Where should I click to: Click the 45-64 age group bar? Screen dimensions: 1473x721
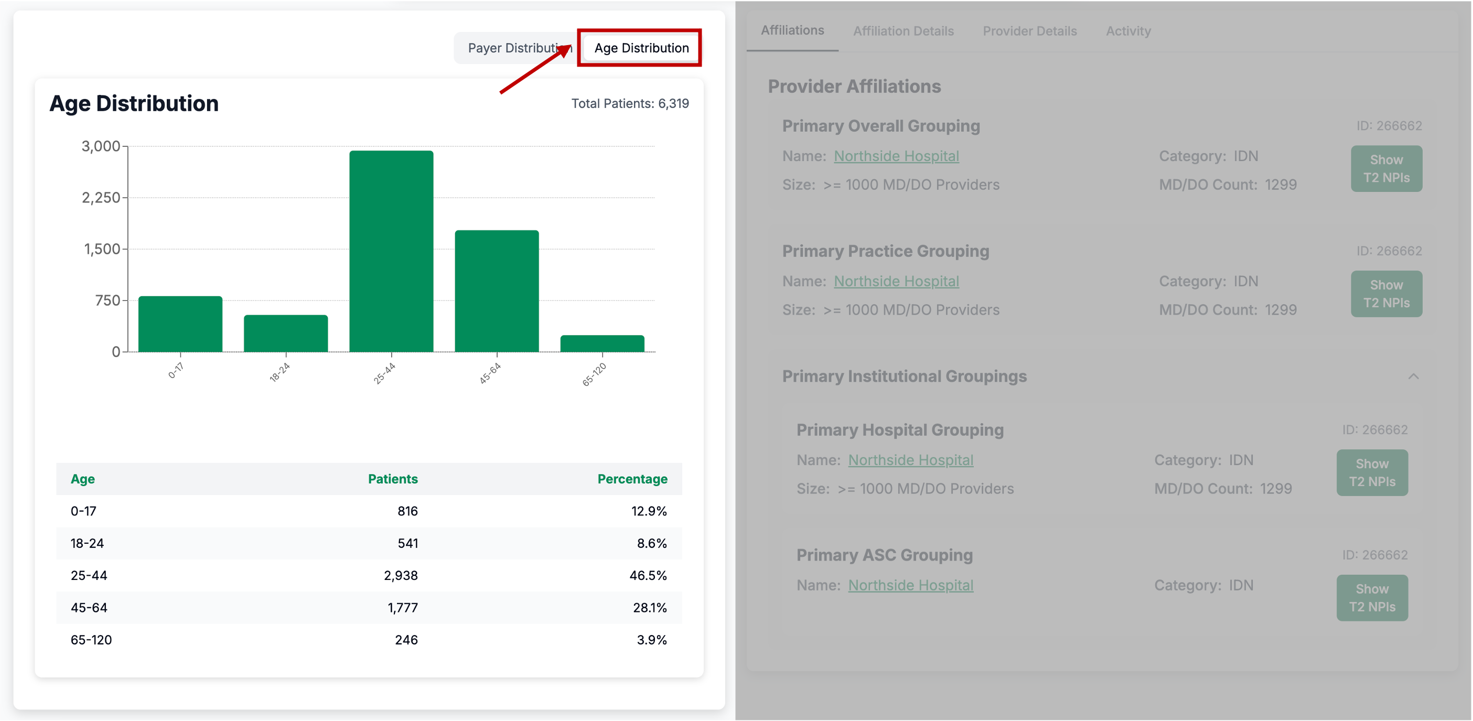point(497,292)
